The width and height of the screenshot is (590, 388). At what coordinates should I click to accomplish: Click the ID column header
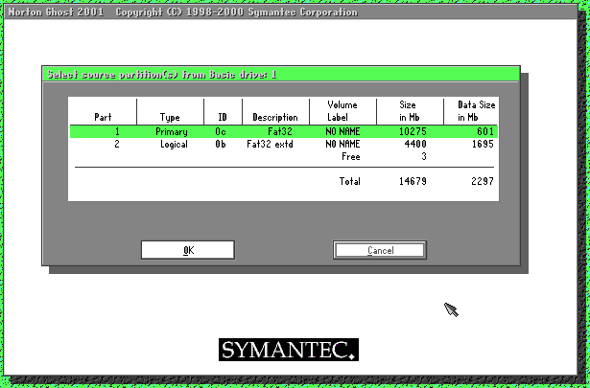(x=223, y=117)
